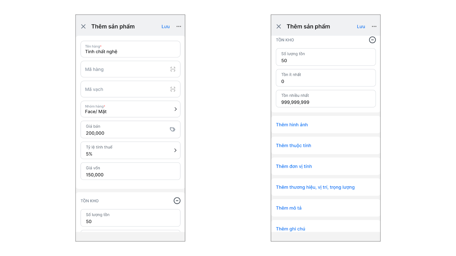Collapse TỒN KHO section on right screen
The width and height of the screenshot is (456, 256).
(372, 40)
